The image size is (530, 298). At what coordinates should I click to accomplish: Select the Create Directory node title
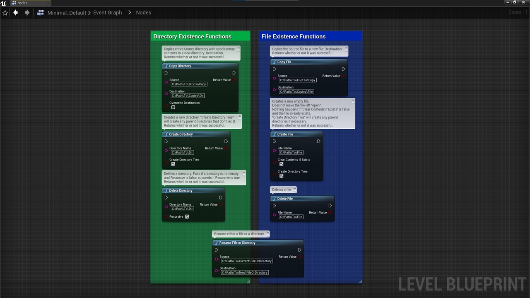tap(181, 134)
